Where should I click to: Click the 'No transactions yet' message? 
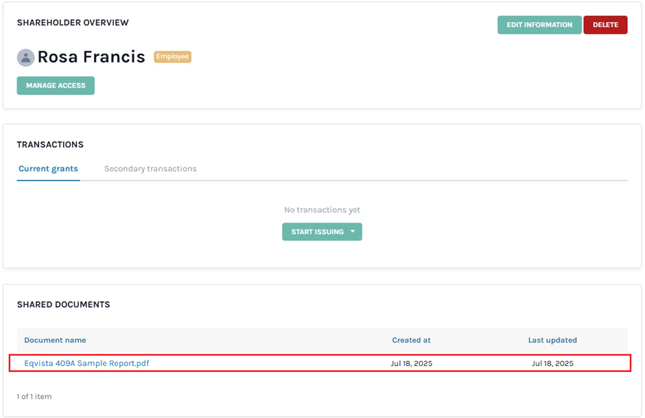[x=322, y=210]
